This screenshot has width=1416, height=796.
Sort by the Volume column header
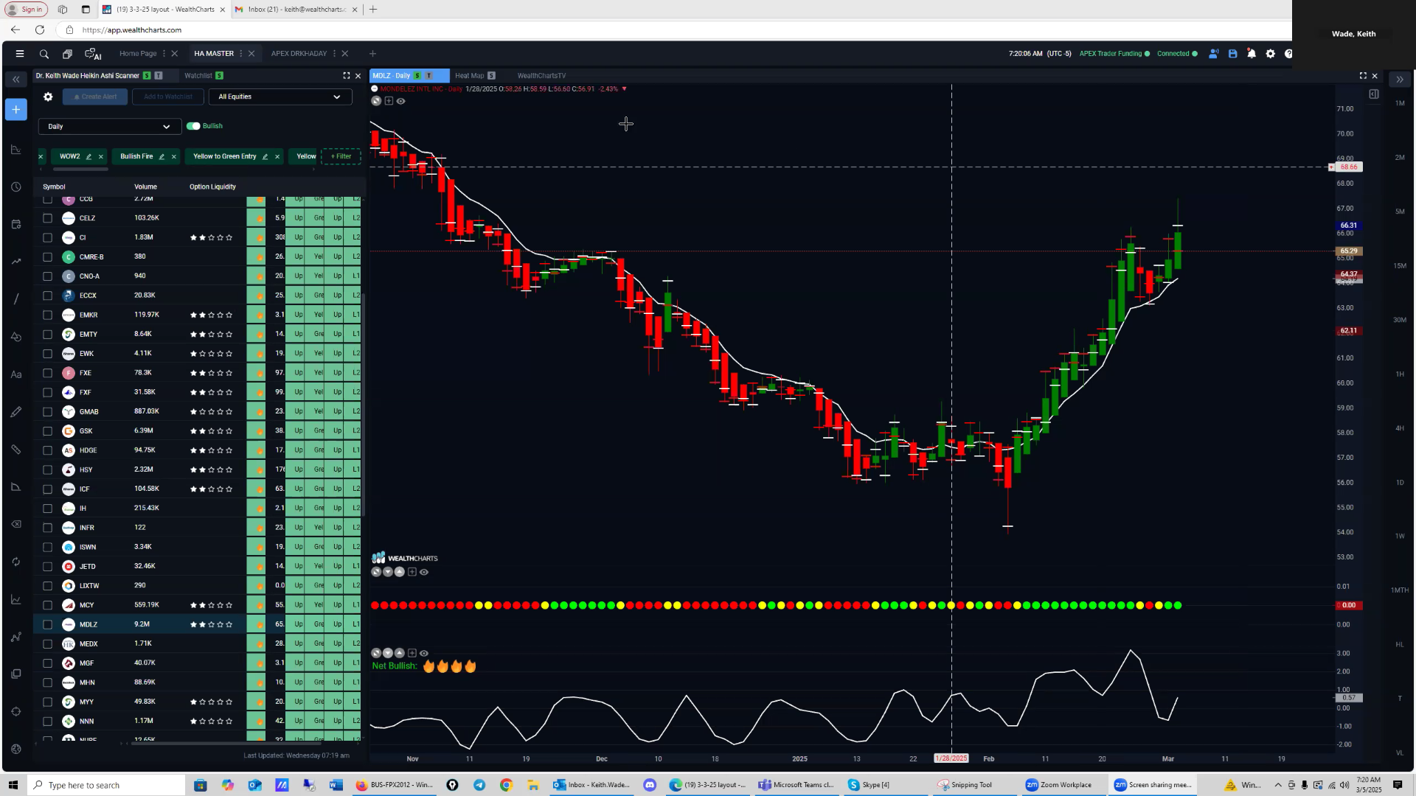pos(145,187)
